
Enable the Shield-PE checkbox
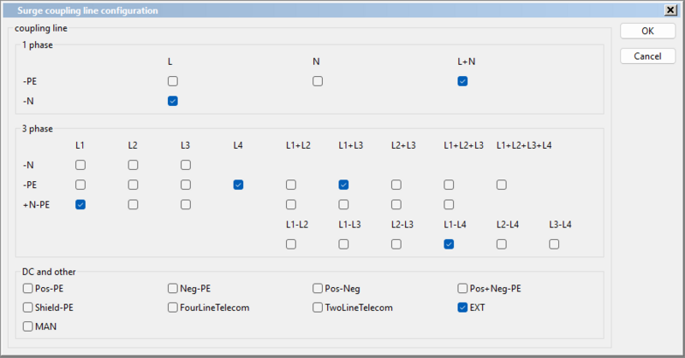pos(28,307)
